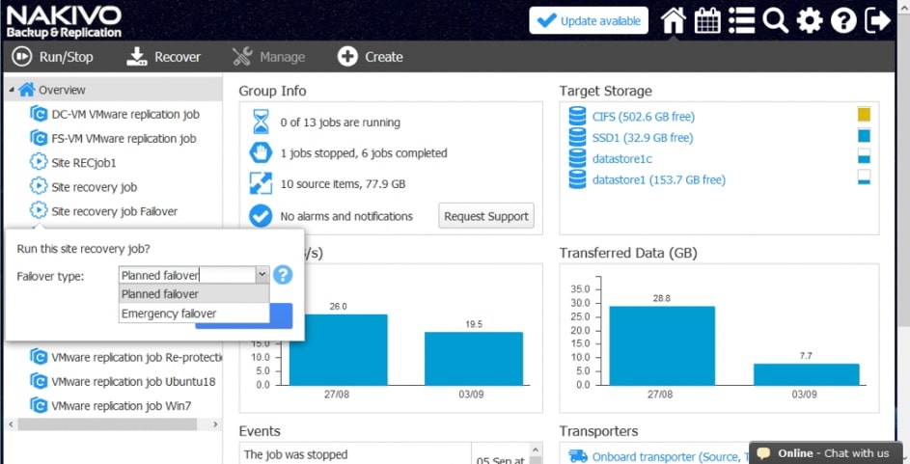910x464 pixels.
Task: Click the blue failover type help icon
Action: tap(282, 275)
